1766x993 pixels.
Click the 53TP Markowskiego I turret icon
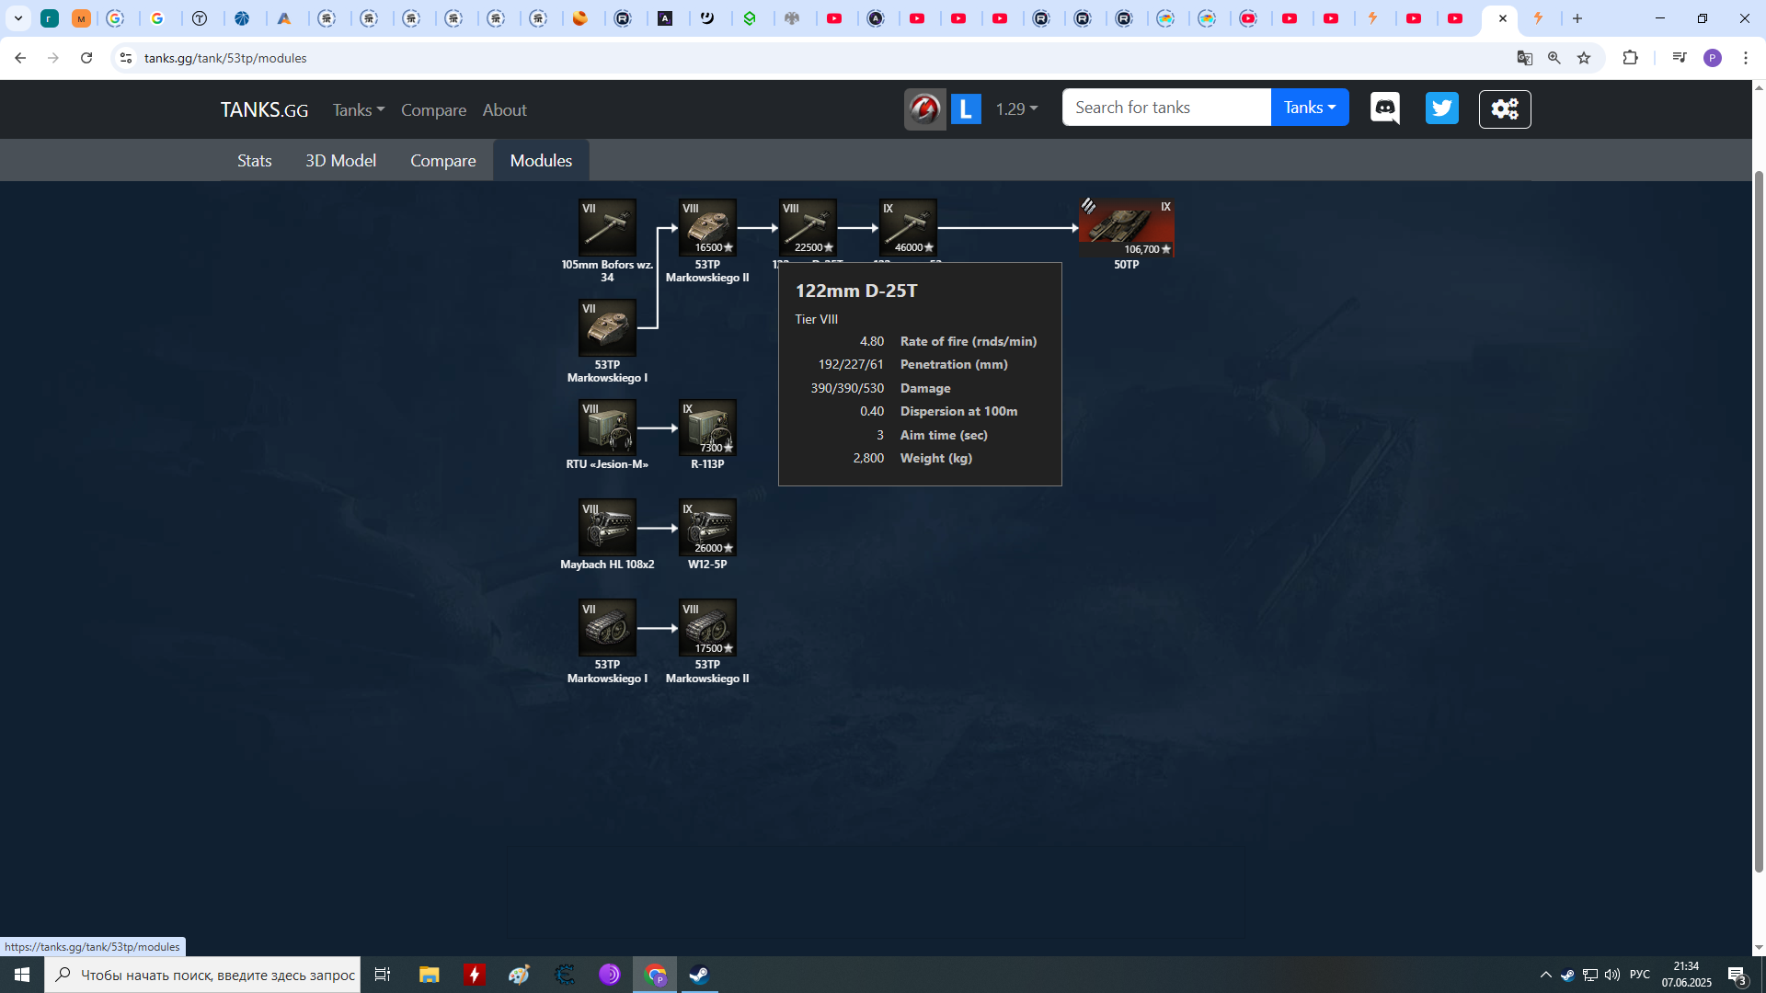(x=607, y=327)
